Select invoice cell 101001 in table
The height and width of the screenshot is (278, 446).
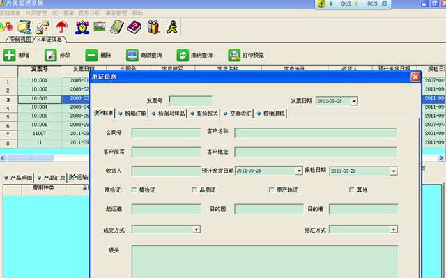click(x=40, y=80)
